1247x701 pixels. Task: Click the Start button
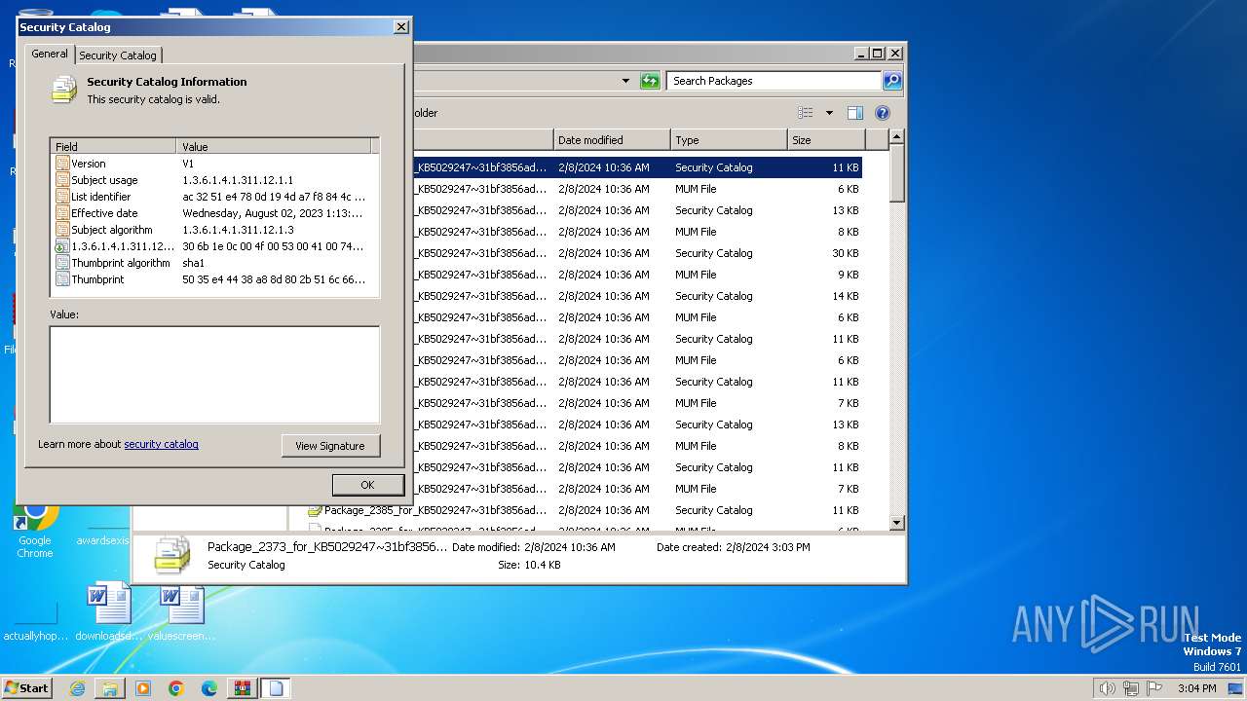coord(27,688)
